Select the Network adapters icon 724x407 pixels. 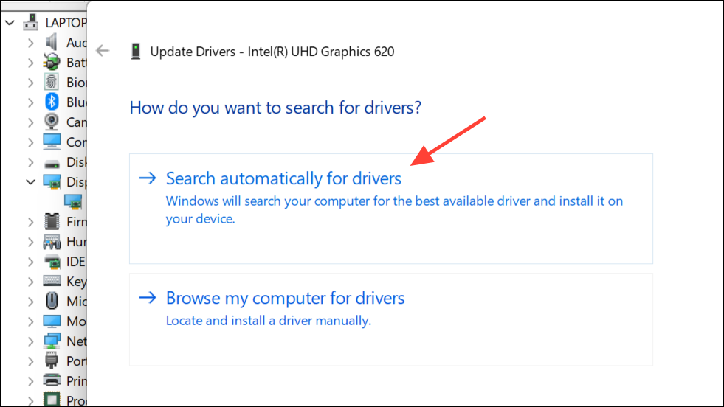52,341
